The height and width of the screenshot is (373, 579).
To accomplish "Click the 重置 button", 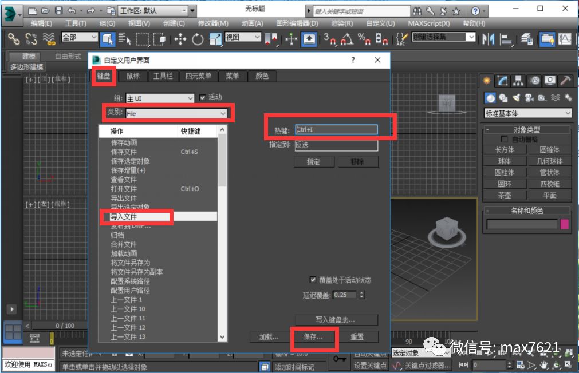I will pos(357,336).
